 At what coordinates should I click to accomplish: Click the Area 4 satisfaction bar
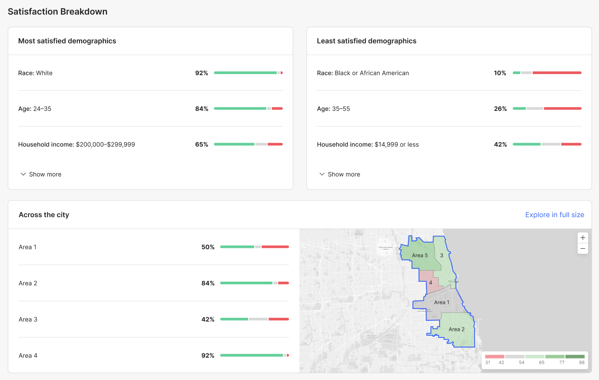[x=254, y=355]
